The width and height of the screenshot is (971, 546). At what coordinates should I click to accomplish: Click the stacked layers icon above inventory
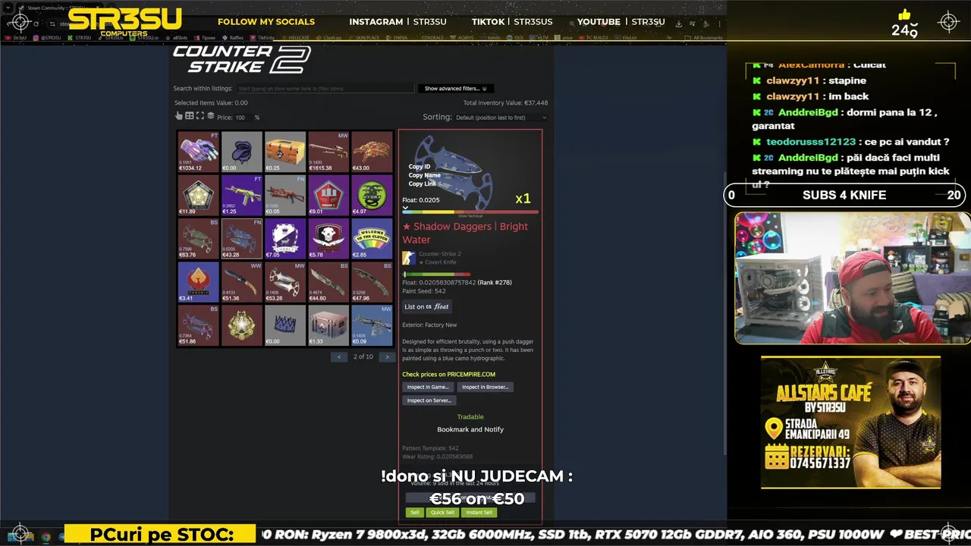[210, 116]
